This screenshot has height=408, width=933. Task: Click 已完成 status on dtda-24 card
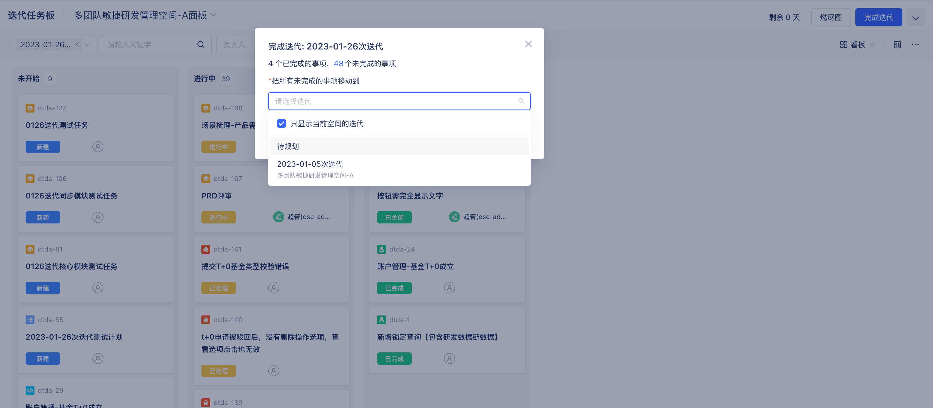pos(394,288)
